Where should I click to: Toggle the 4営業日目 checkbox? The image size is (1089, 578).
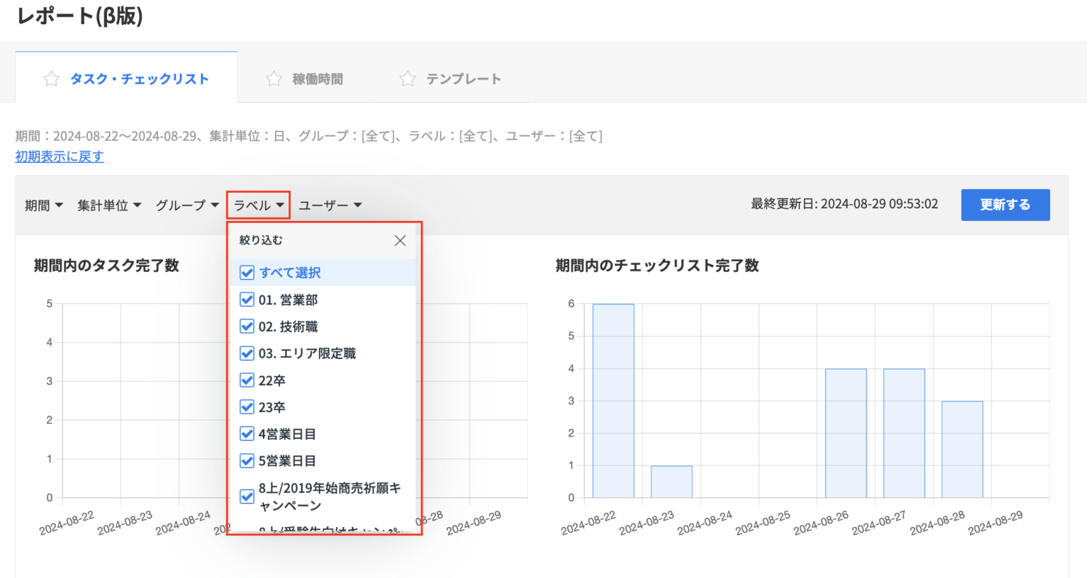click(x=247, y=434)
